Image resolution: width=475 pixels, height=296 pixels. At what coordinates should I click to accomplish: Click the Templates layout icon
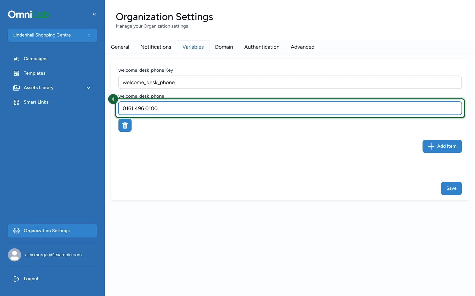16,73
